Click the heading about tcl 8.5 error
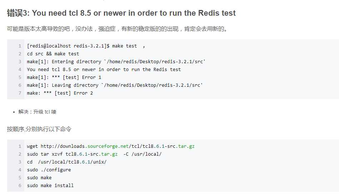339x196 pixels. point(121,13)
